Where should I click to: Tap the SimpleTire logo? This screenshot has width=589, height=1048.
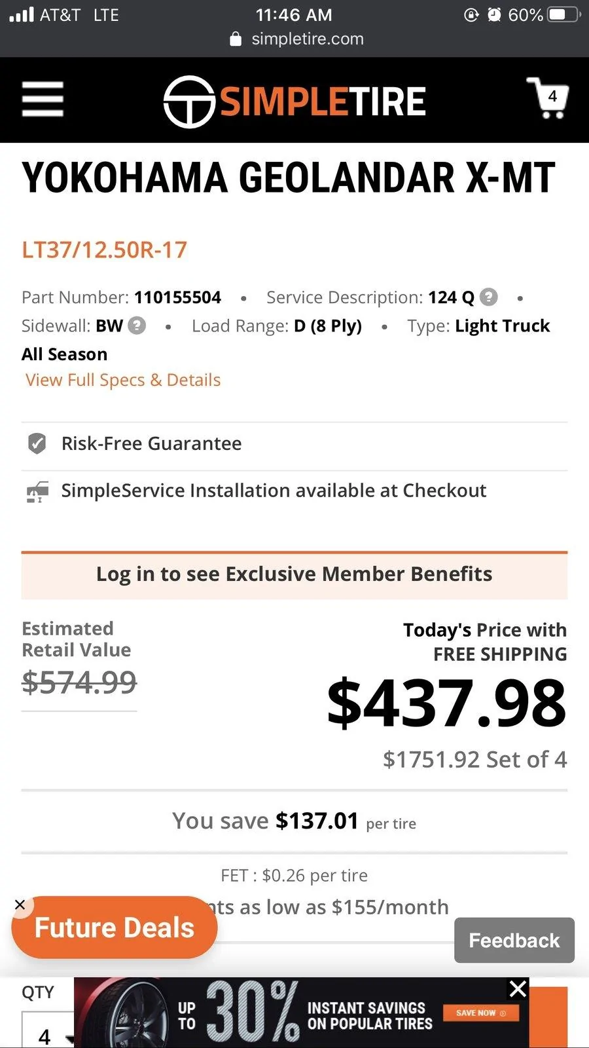pos(294,101)
